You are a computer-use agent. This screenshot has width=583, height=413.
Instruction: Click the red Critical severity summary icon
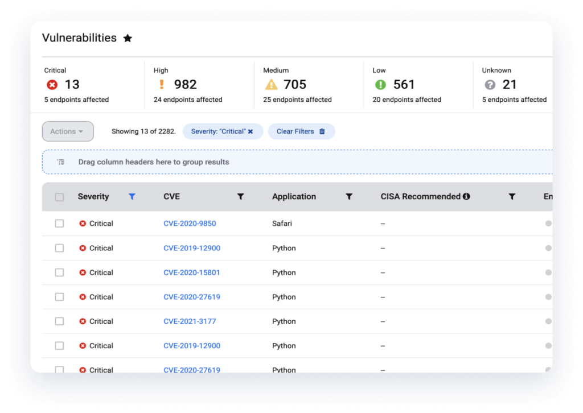[52, 85]
